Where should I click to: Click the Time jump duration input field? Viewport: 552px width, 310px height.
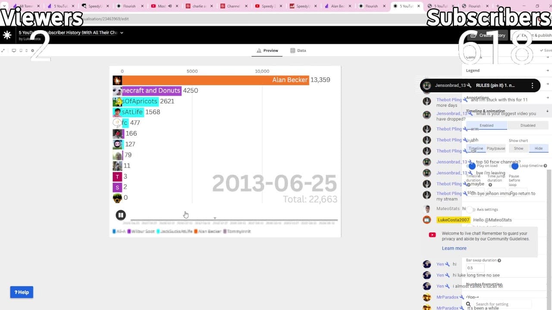(x=496, y=192)
